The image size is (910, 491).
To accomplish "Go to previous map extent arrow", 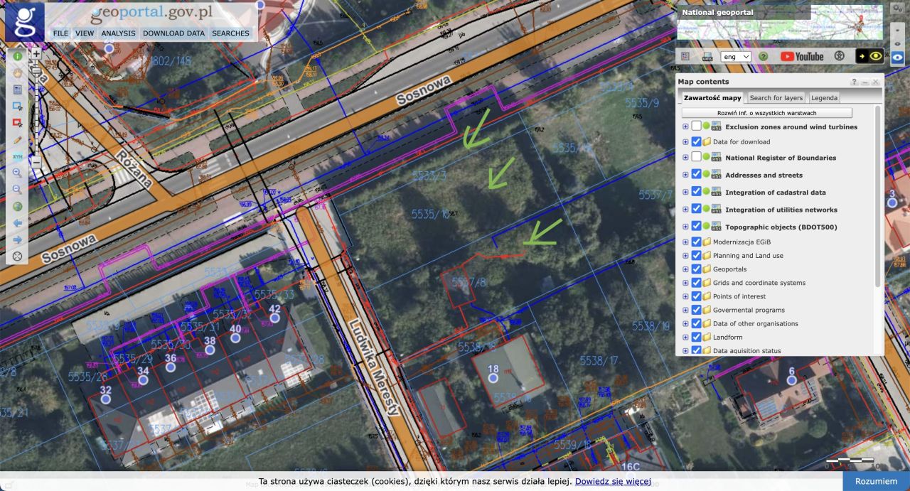I will point(17,223).
